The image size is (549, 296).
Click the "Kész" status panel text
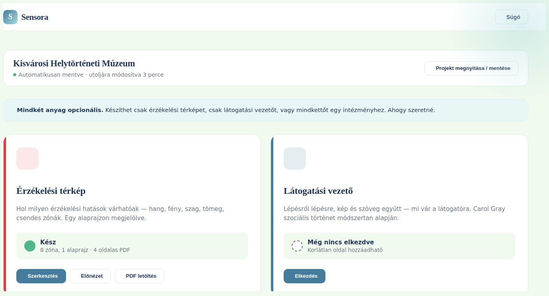[x=48, y=242]
